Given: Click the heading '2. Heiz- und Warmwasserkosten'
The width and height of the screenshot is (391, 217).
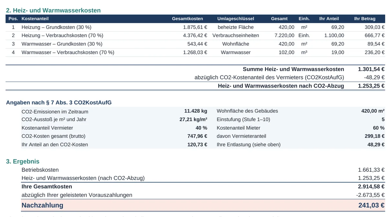Looking at the screenshot, I should [x=53, y=10].
